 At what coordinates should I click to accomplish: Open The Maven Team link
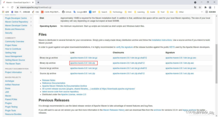(13, 64)
